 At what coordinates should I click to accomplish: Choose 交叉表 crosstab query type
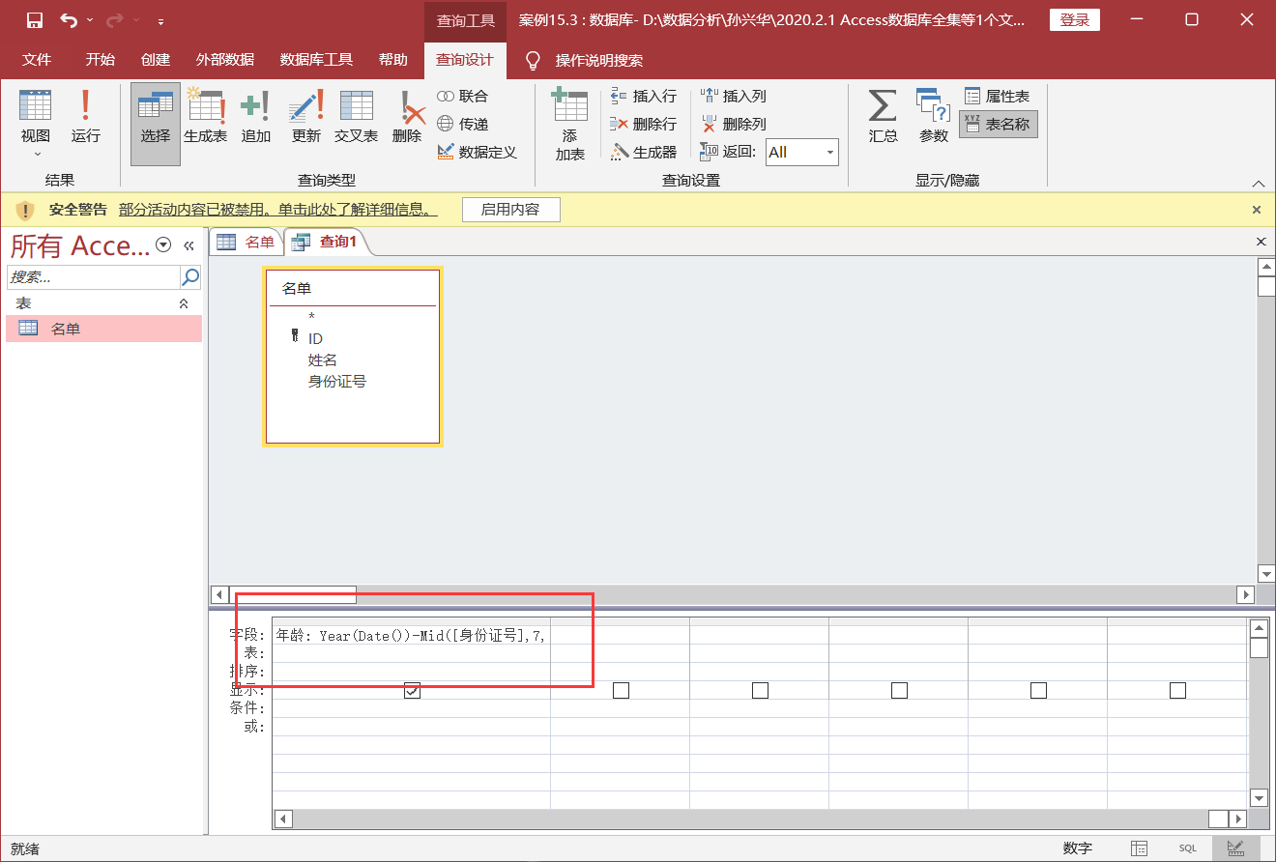tap(357, 117)
